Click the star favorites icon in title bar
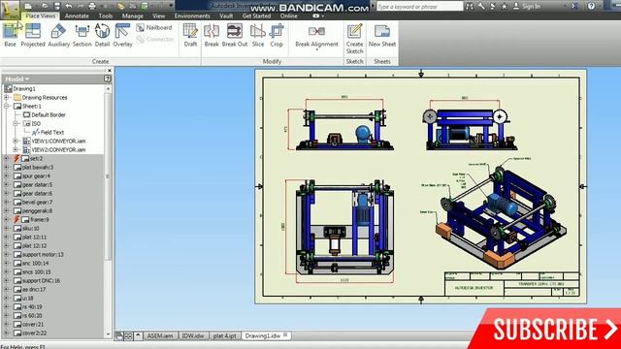621x349 pixels. (x=504, y=6)
